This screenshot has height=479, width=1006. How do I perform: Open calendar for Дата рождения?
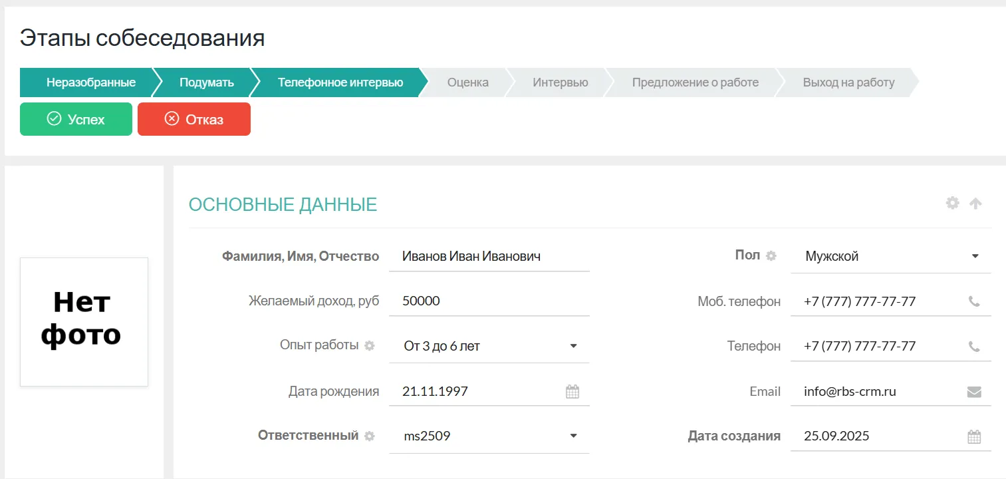click(572, 392)
